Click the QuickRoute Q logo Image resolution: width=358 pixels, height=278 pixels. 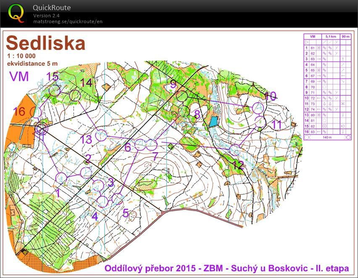pos(16,13)
